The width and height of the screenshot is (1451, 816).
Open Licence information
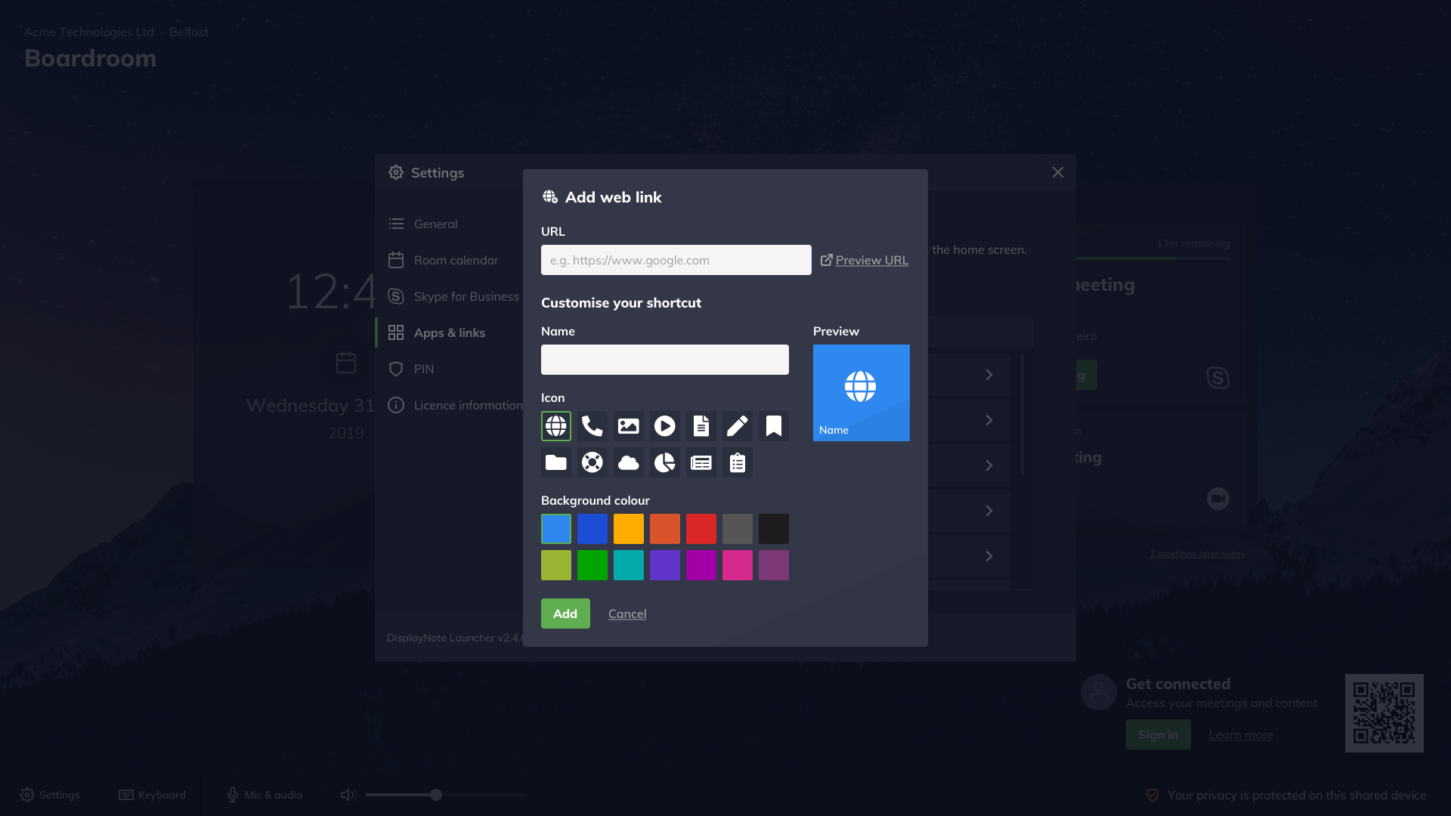[x=469, y=405]
